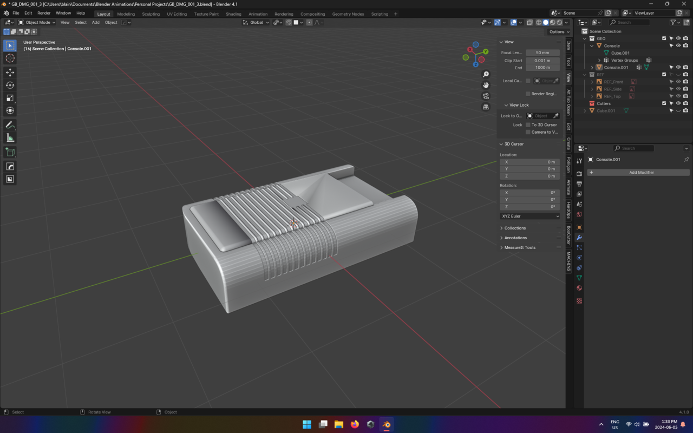
Task: Open the XYZ Euler rotation mode dropdown
Action: tap(530, 216)
